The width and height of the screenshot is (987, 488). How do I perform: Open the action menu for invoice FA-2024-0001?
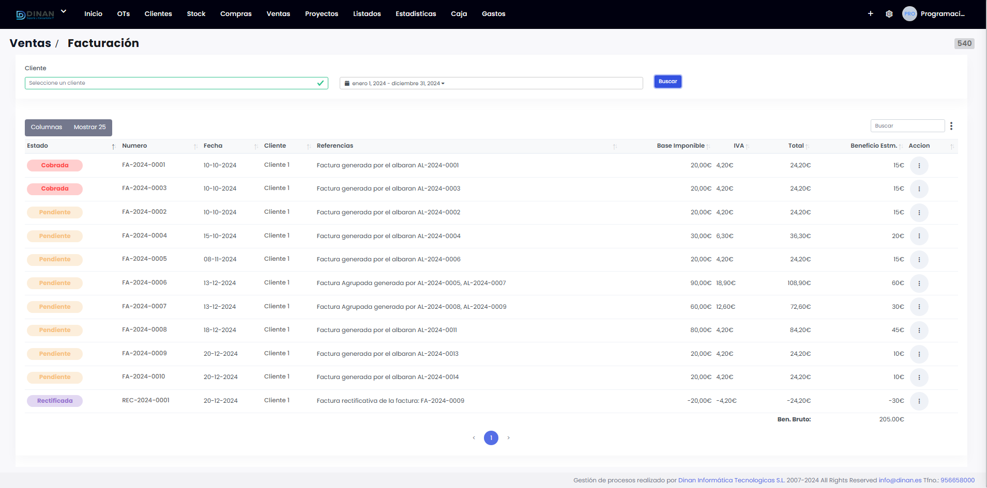coord(919,165)
